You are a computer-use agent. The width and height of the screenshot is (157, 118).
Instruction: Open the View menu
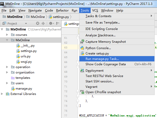(x=22, y=10)
